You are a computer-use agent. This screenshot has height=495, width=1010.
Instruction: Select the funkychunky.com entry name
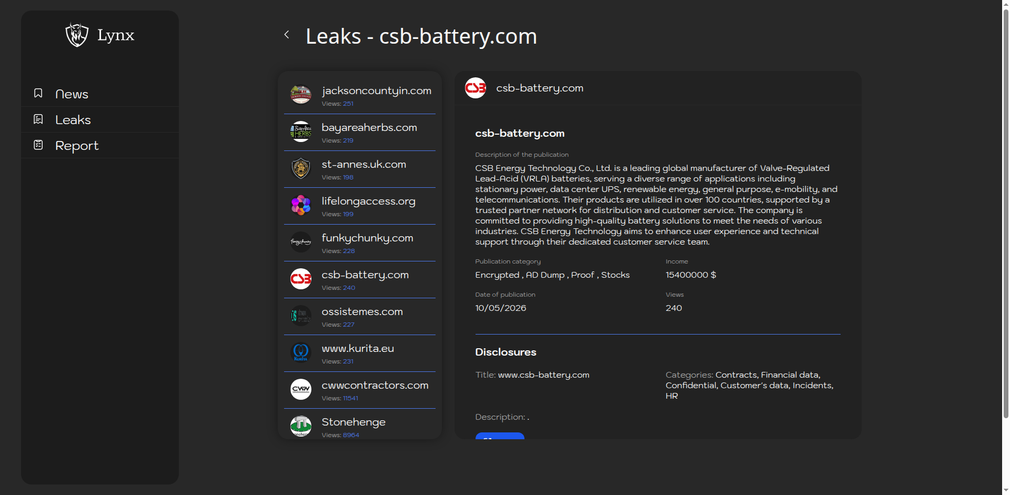point(368,238)
